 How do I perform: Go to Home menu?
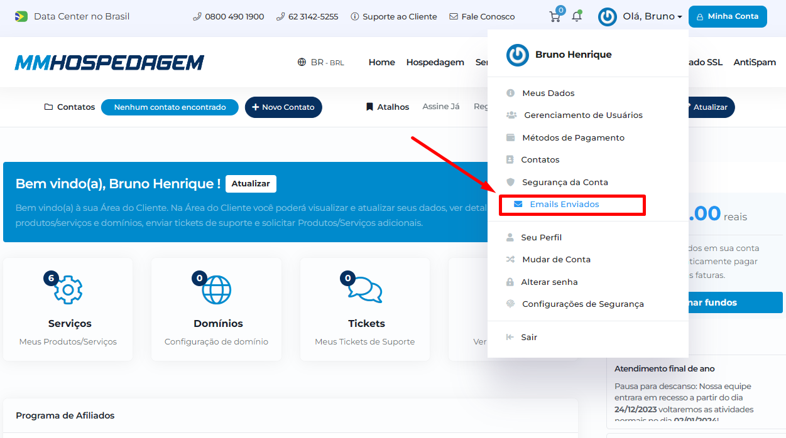(382, 62)
